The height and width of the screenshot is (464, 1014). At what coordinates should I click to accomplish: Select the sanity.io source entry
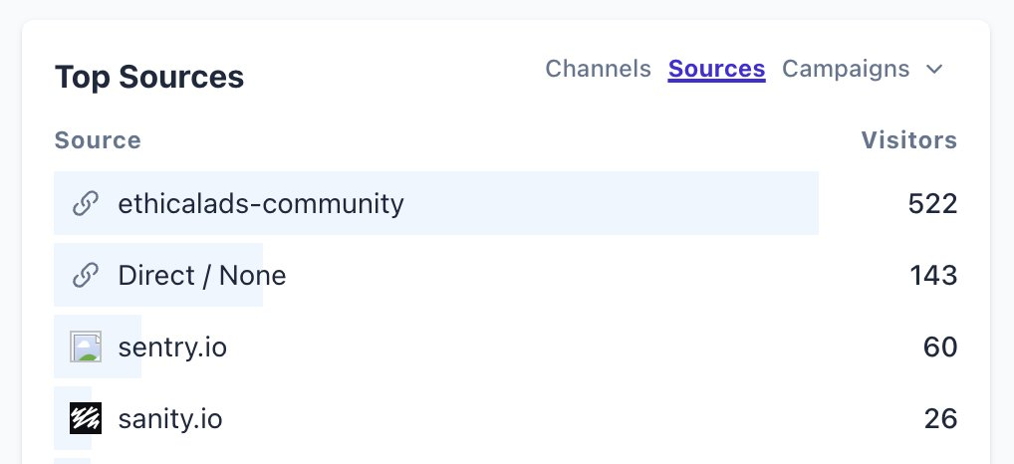click(170, 419)
